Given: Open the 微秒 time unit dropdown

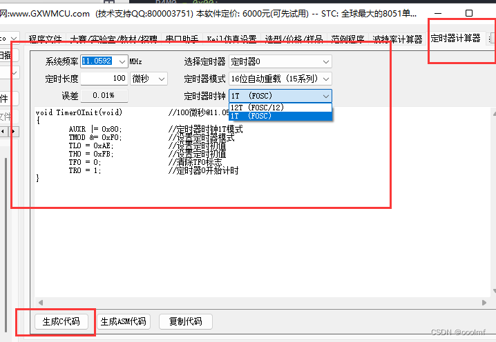Looking at the screenshot, I should pyautogui.click(x=149, y=79).
